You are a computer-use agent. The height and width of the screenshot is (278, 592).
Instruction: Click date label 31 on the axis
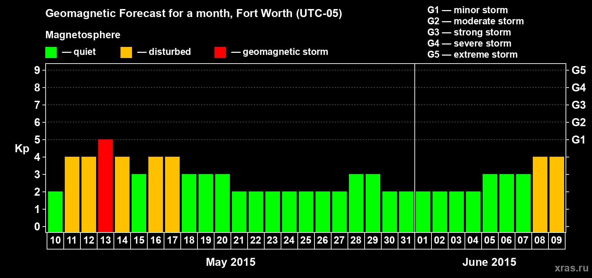pos(406,240)
